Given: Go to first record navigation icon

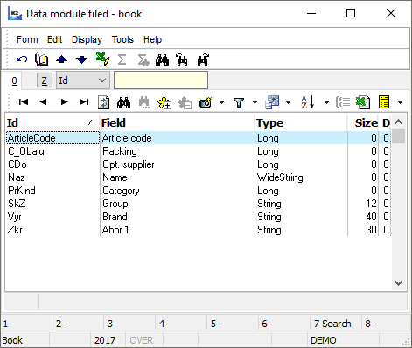Looking at the screenshot, I should pos(24,101).
